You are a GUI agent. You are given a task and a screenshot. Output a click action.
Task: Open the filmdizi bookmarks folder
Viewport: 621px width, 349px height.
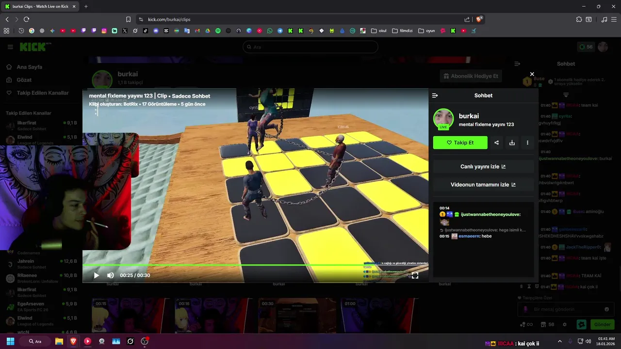(402, 31)
